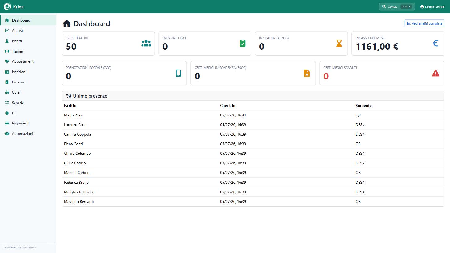Viewport: 450px width, 253px height.
Task: Click the Sorgente column header
Action: pos(363,106)
